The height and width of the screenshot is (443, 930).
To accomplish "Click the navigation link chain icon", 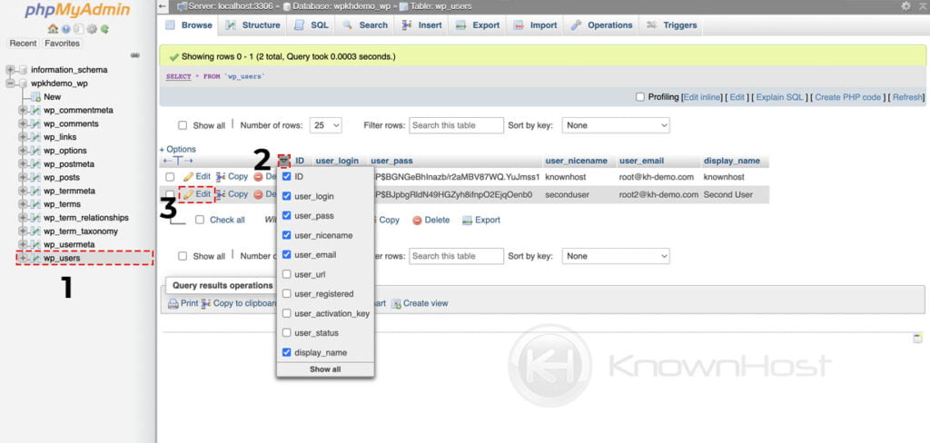I will click(x=135, y=55).
